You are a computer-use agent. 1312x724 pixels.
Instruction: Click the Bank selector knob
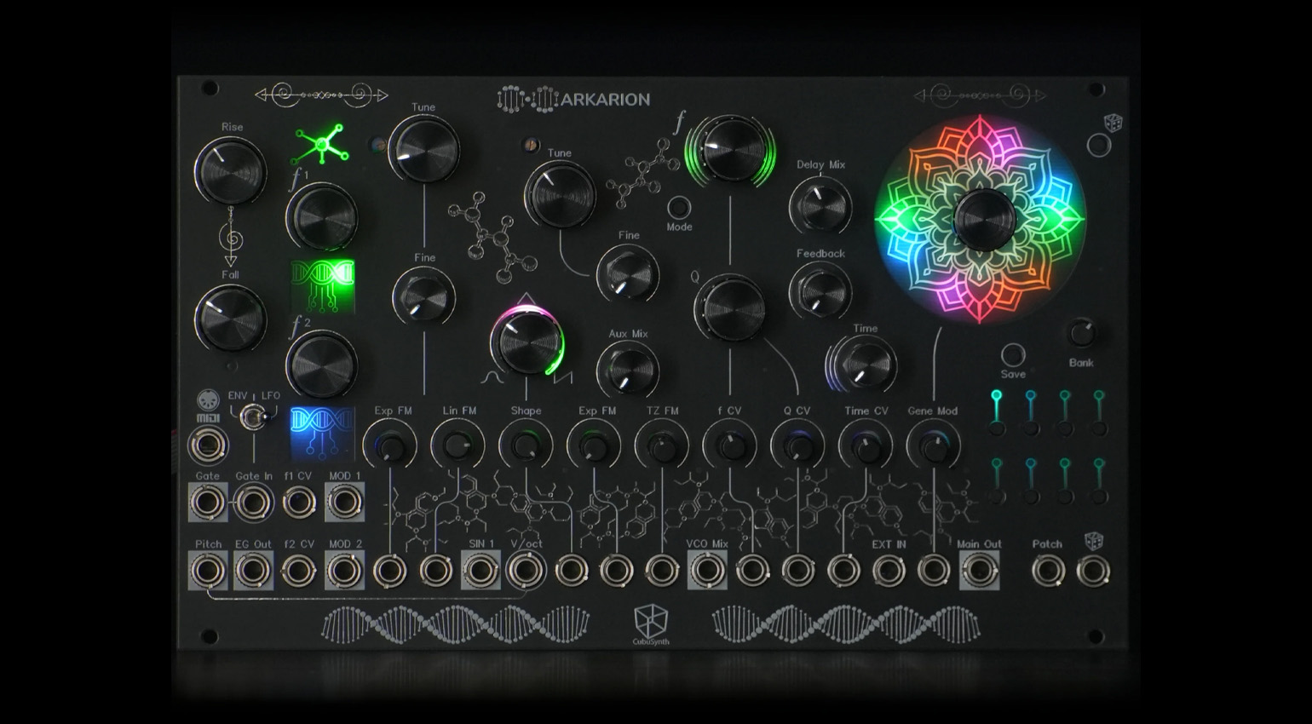[1081, 333]
